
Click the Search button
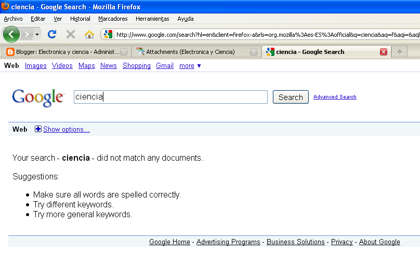click(291, 97)
